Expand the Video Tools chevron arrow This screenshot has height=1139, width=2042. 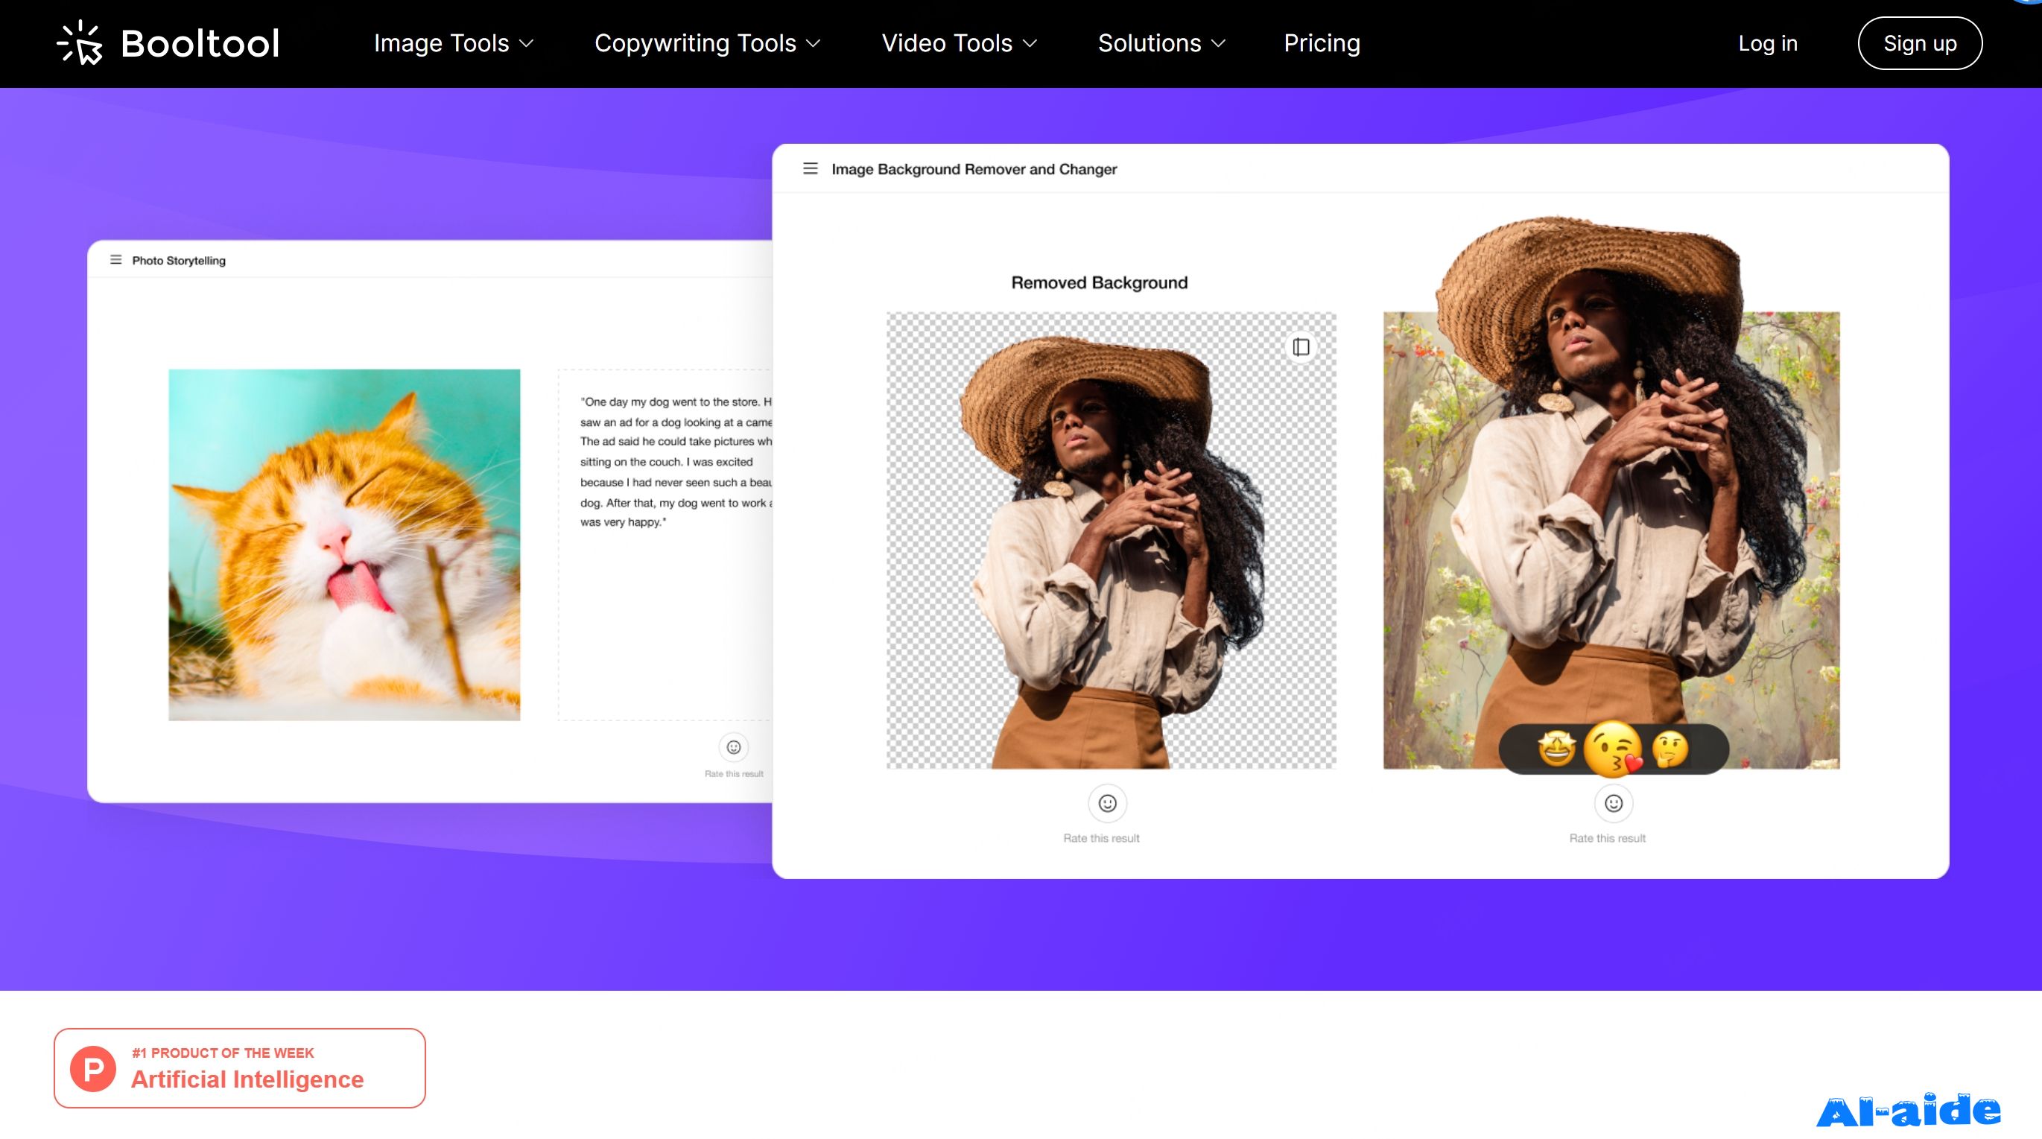[x=1030, y=44]
